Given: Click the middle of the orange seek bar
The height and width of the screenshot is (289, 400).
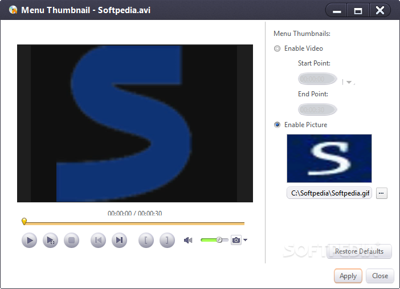Looking at the screenshot, I should [x=134, y=223].
